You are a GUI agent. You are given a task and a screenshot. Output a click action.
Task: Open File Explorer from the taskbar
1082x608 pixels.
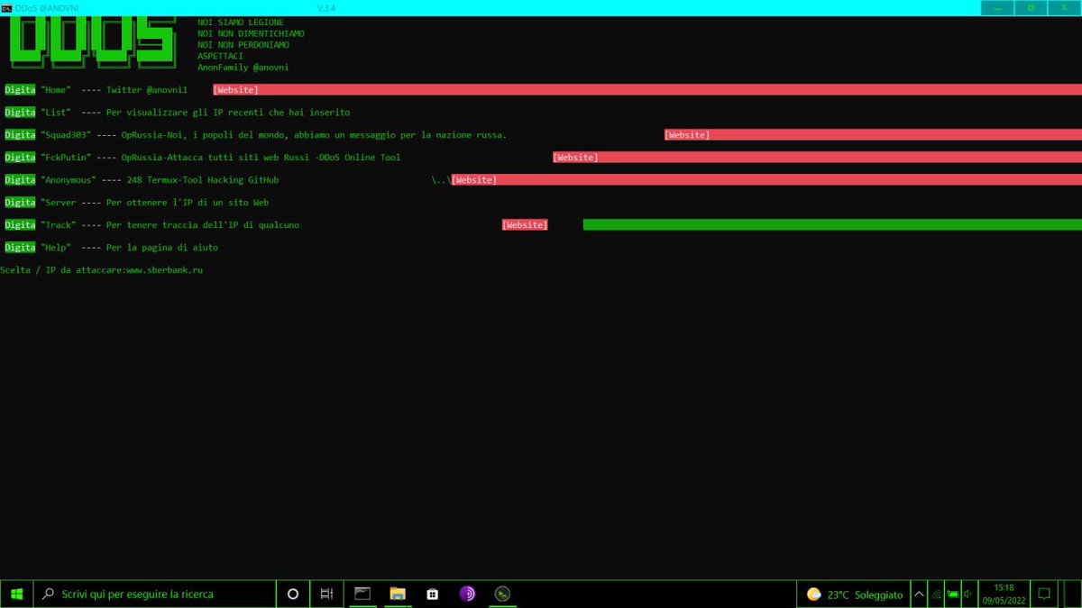pyautogui.click(x=398, y=594)
